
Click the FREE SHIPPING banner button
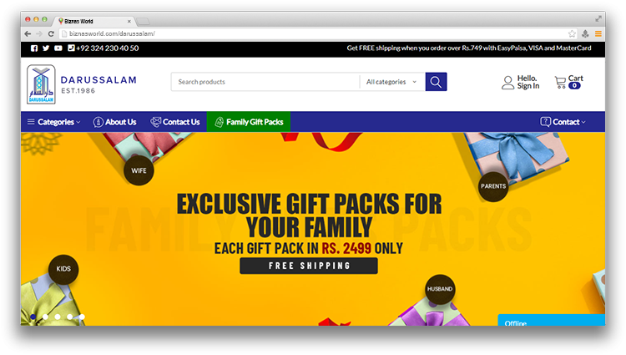309,266
